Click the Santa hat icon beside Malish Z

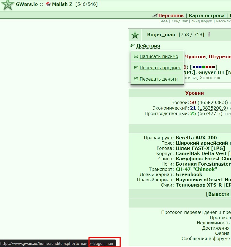click(x=48, y=4)
